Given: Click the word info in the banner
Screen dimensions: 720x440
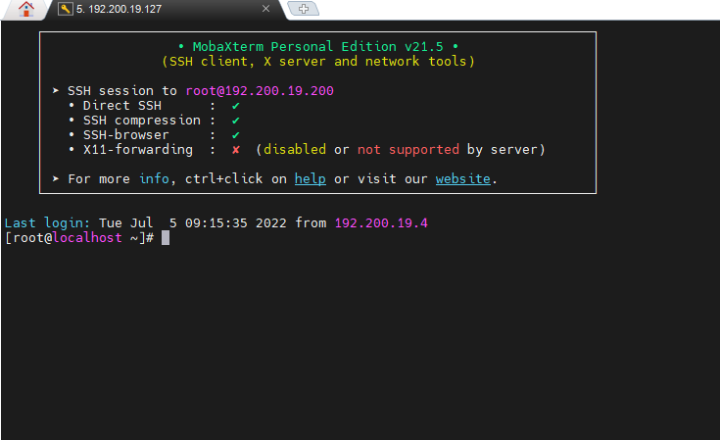Looking at the screenshot, I should [155, 178].
